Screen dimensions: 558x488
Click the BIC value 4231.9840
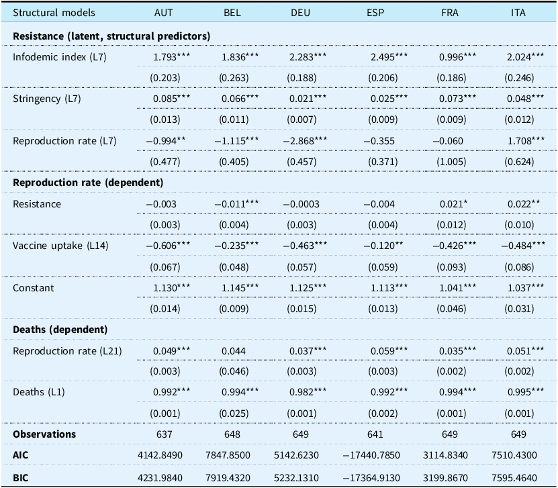point(160,478)
